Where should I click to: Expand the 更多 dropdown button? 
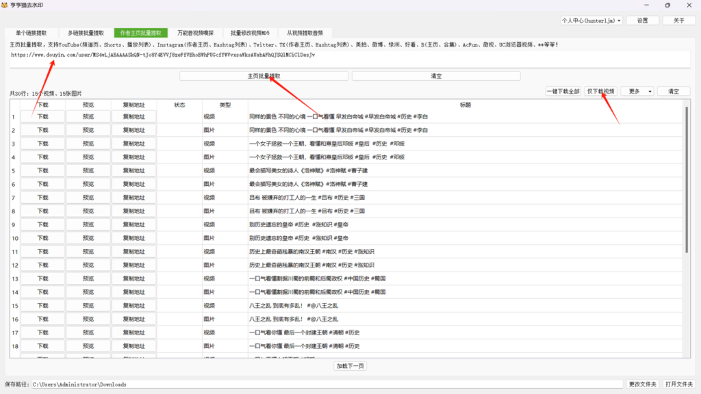coord(637,91)
